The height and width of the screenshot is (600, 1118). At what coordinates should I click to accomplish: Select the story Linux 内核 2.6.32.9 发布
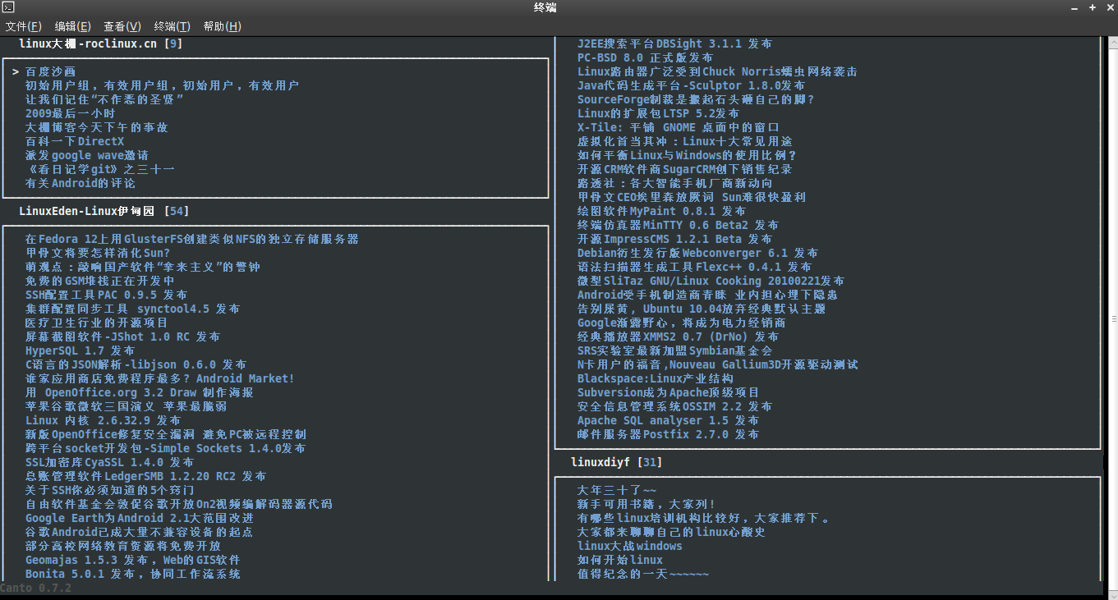pos(103,421)
